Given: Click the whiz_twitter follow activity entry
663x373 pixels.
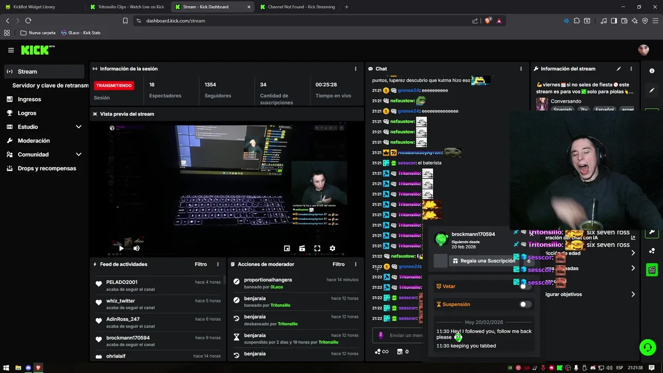Looking at the screenshot, I should pyautogui.click(x=158, y=304).
